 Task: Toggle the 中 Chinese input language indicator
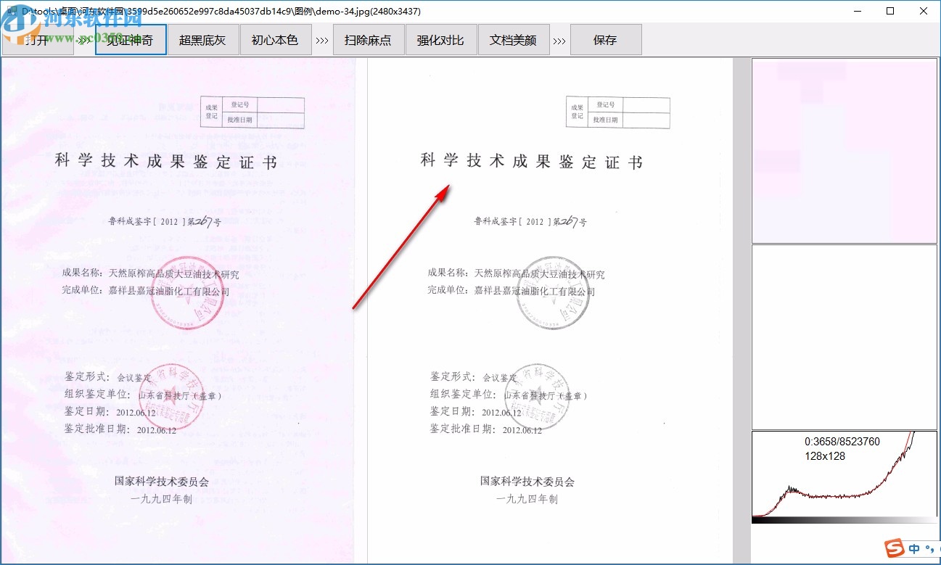click(x=913, y=549)
